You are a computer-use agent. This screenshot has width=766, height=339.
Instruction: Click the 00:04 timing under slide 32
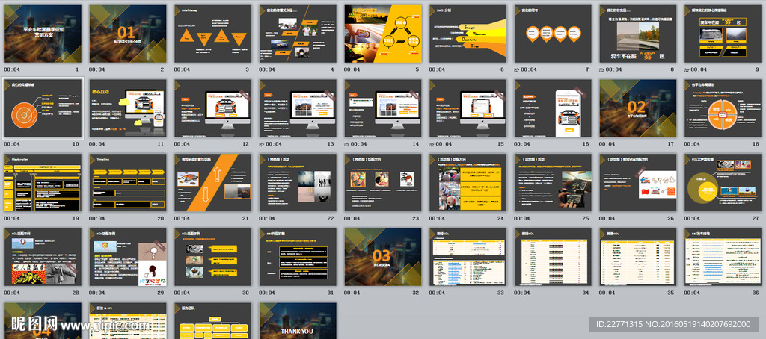tap(352, 293)
